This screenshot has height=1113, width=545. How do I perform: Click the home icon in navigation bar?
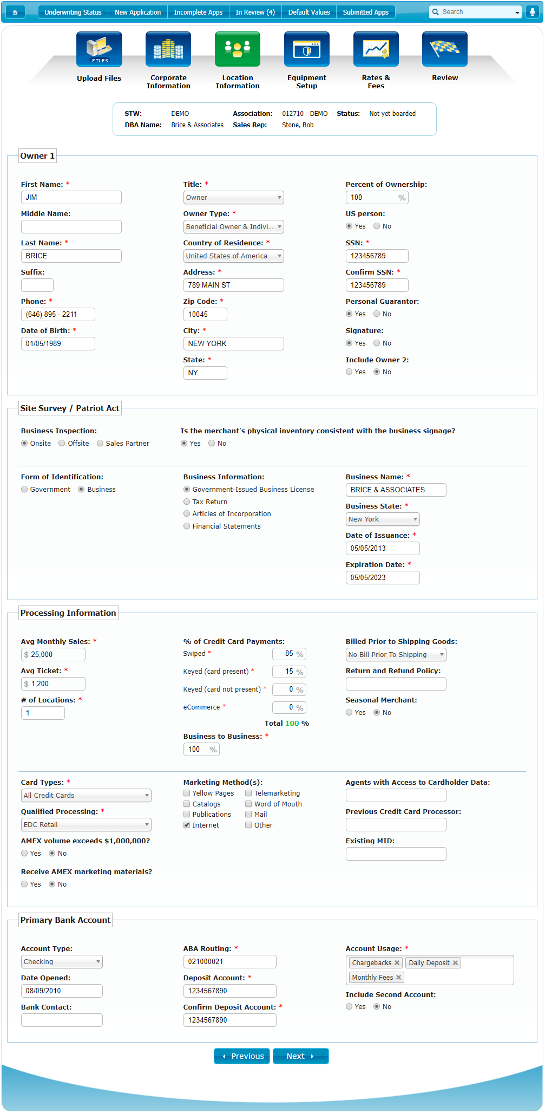click(15, 12)
